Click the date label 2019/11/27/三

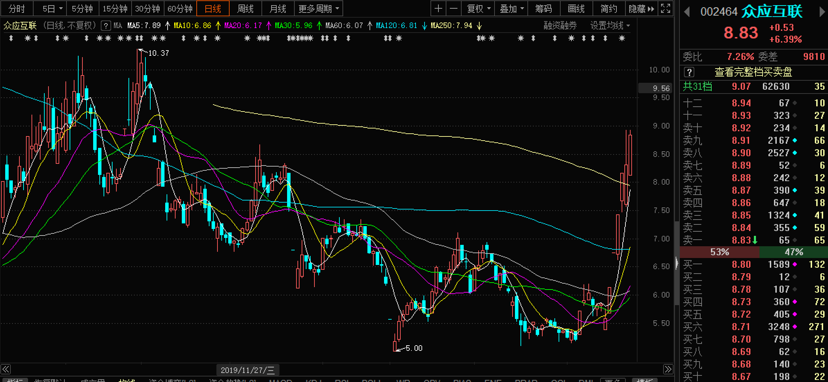248,370
